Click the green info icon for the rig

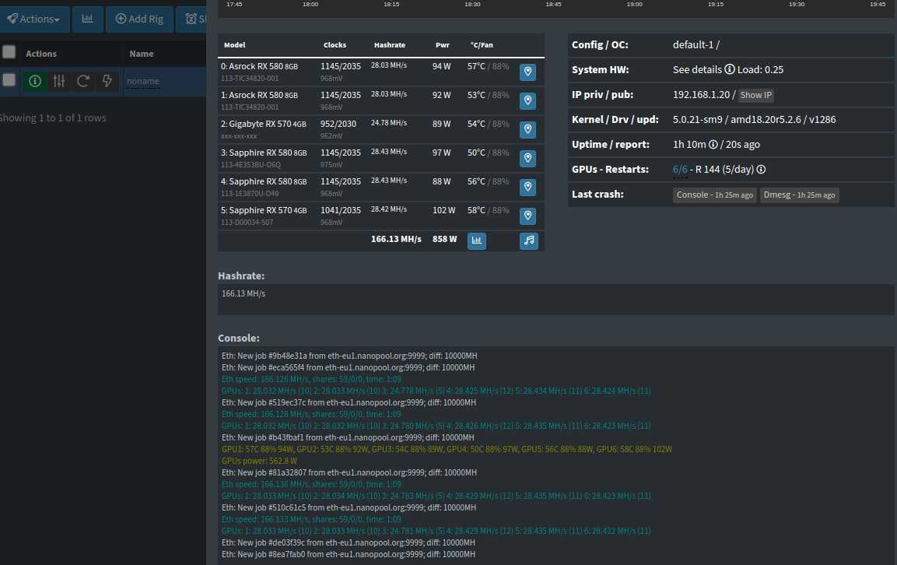35,81
